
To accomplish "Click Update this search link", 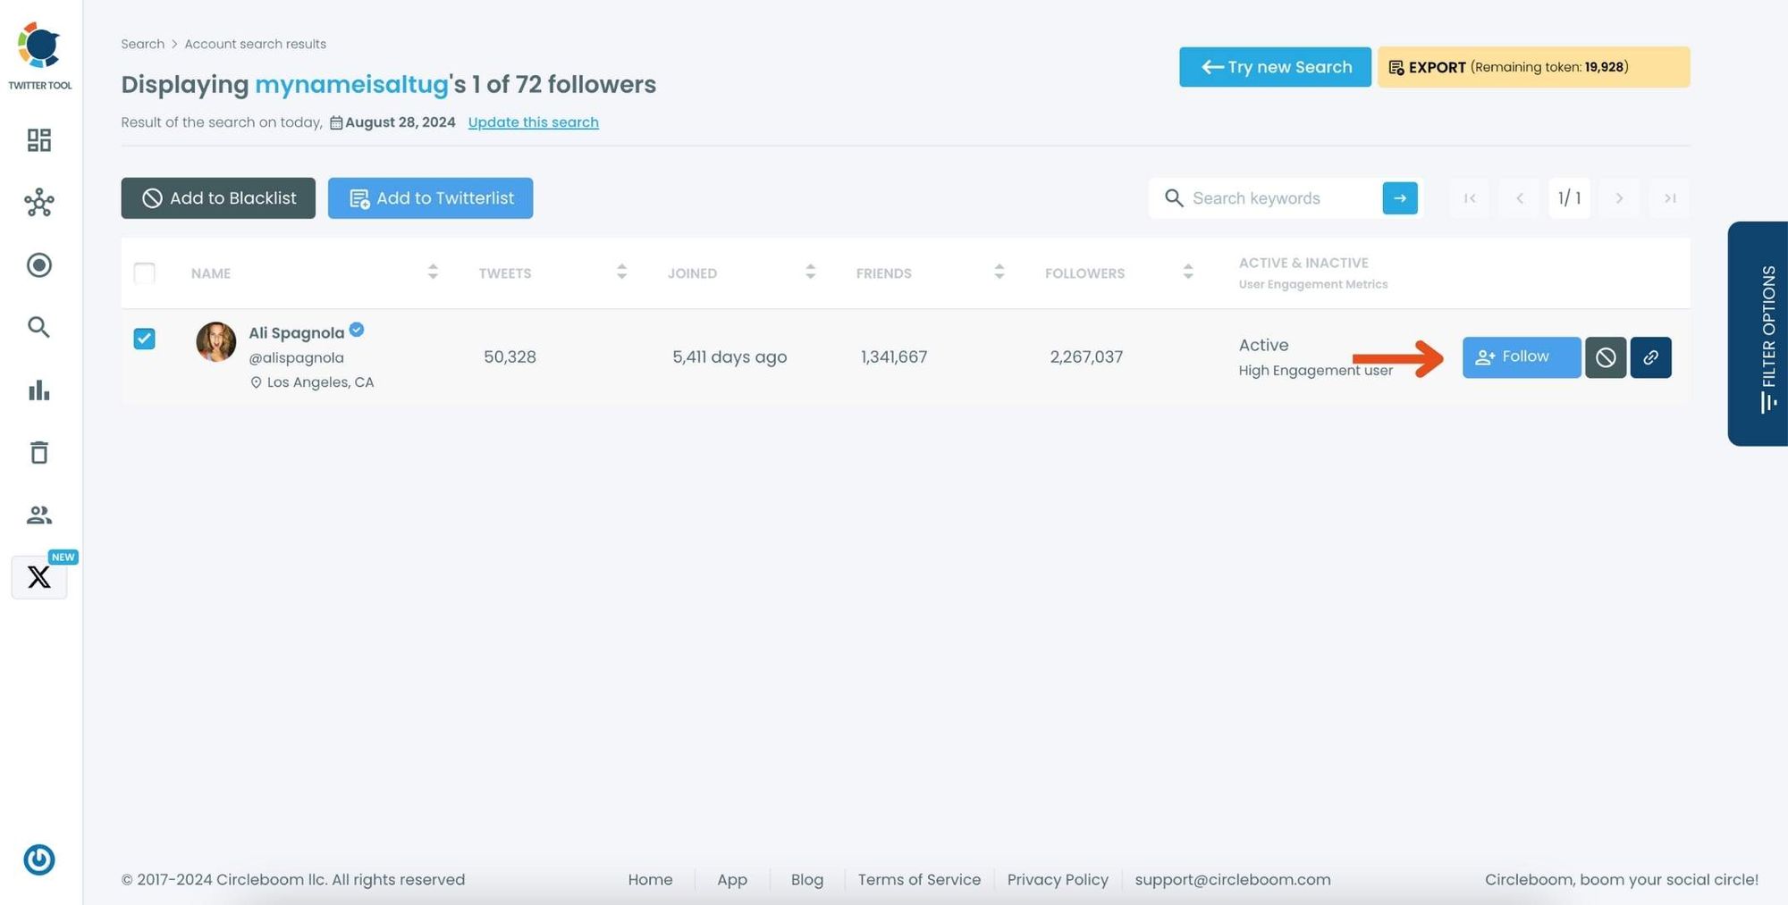I will click(534, 122).
